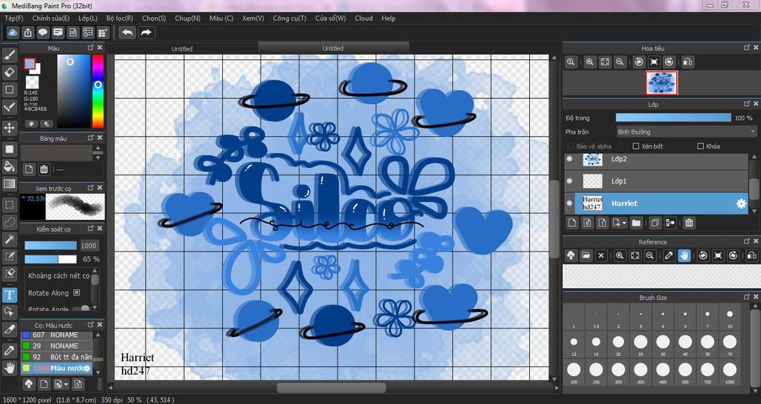This screenshot has width=761, height=404.
Task: Select the Magic Wand tool
Action: click(9, 238)
